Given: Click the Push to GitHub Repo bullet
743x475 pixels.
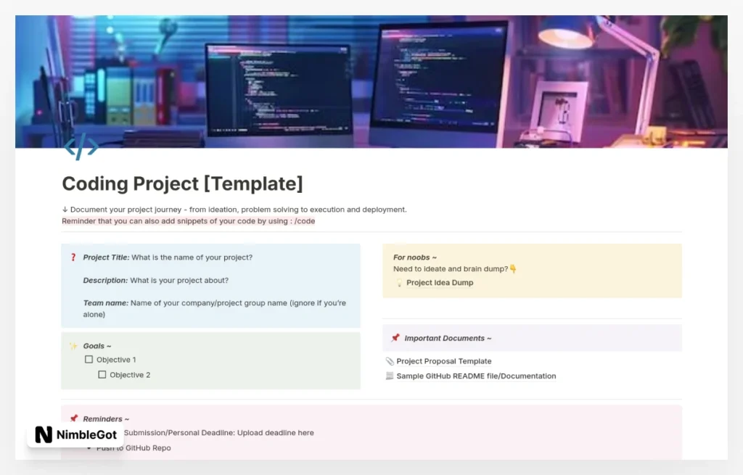Looking at the screenshot, I should [x=134, y=448].
